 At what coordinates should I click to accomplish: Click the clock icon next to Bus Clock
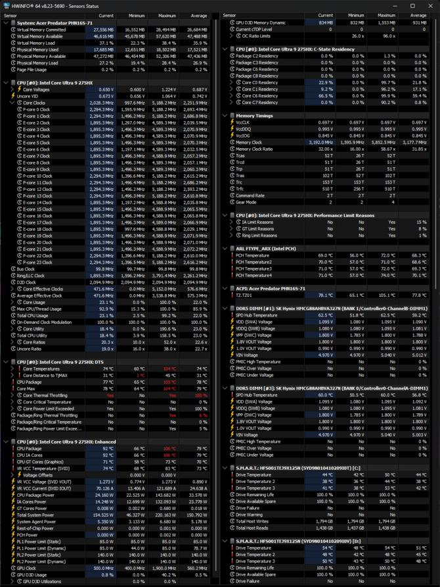(x=12, y=268)
